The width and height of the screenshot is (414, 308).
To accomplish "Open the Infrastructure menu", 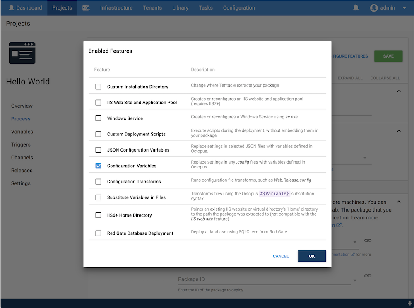I will (x=116, y=8).
